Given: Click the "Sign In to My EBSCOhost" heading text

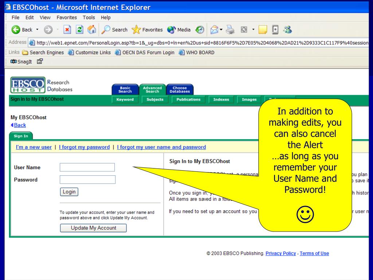Looking at the screenshot, I should pos(200,161).
